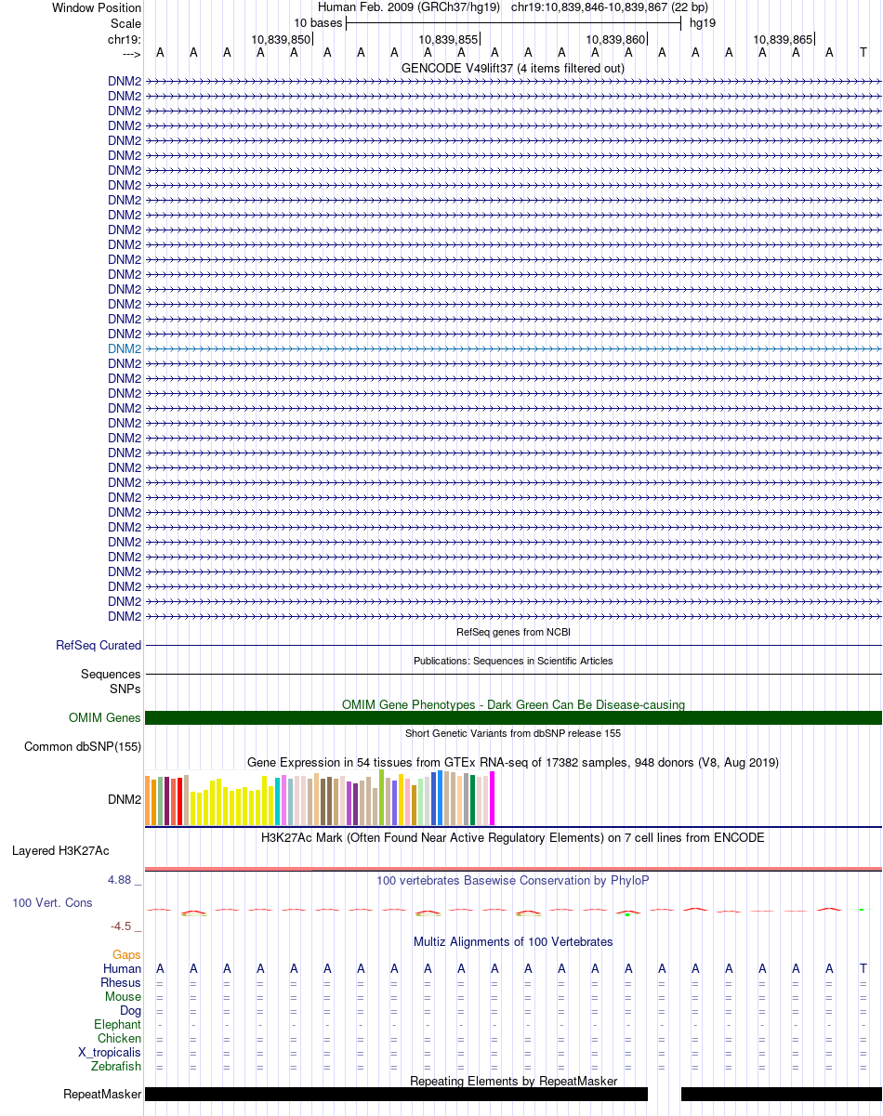Select the Zebrafish species label
883x1116 pixels.
[117, 1066]
